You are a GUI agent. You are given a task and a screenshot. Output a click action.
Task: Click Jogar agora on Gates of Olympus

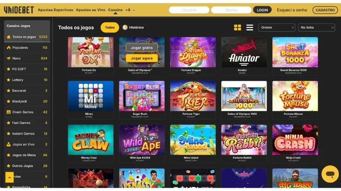coord(141,58)
